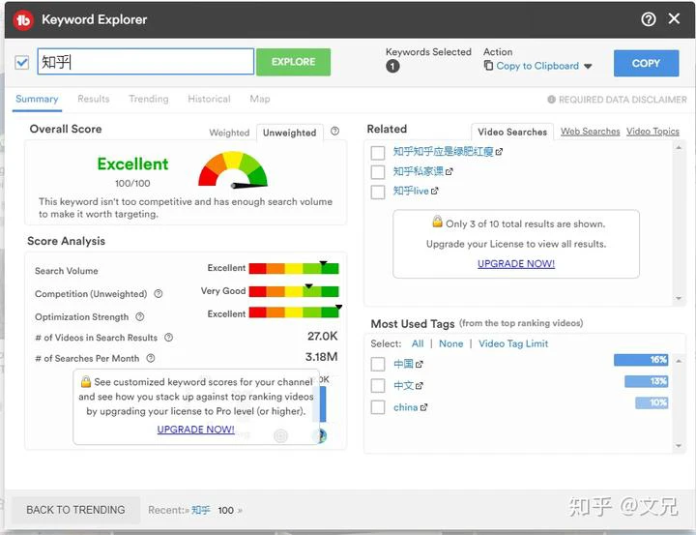Check the 知乎私家课 checkbox
The image size is (696, 535).
[x=378, y=172]
